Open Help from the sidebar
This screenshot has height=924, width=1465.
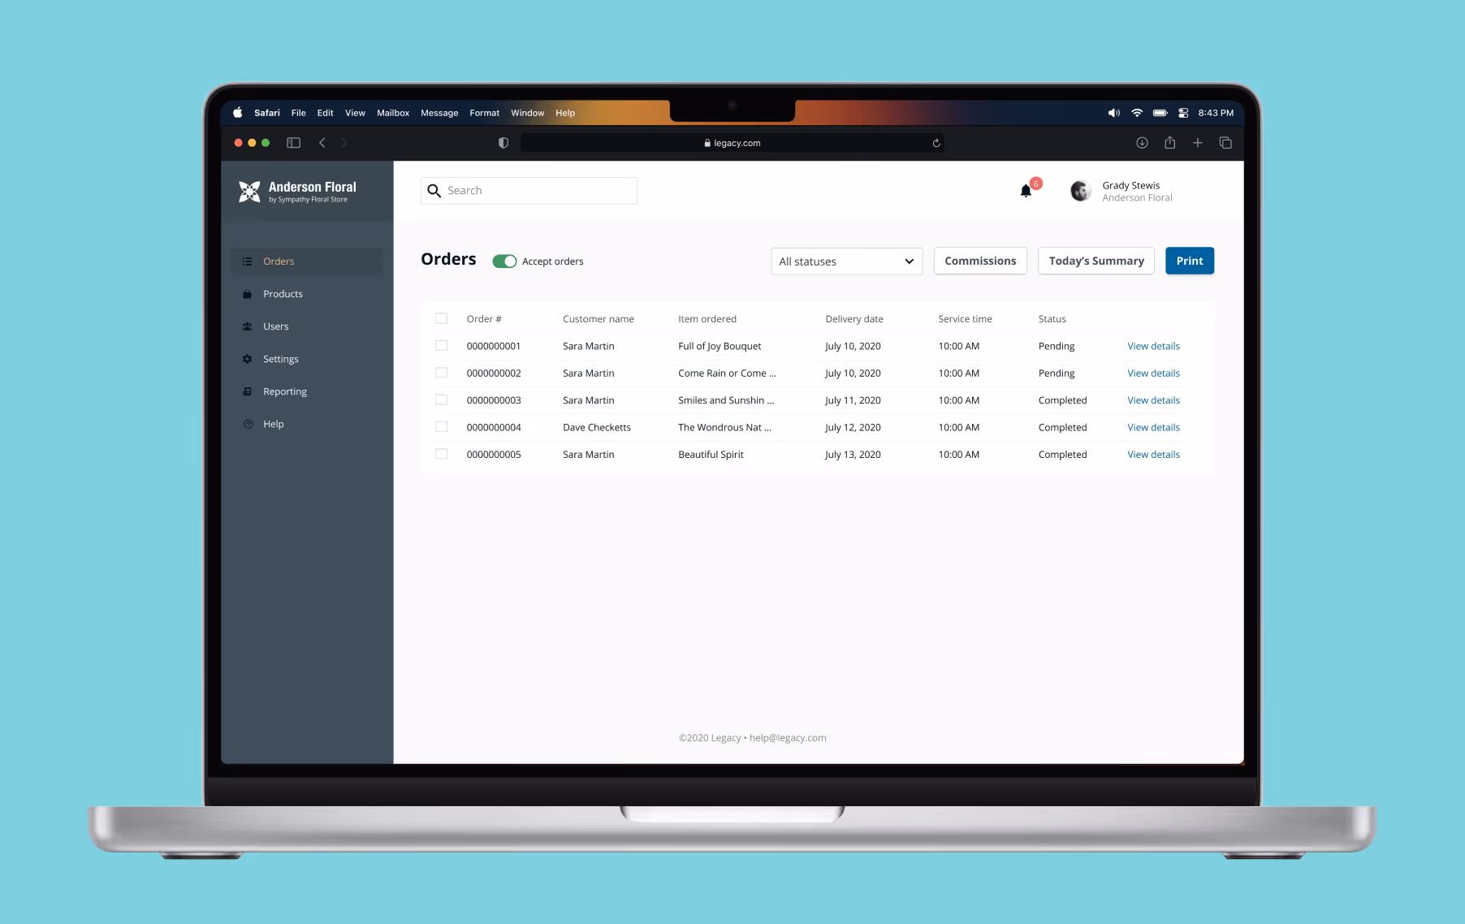point(273,423)
